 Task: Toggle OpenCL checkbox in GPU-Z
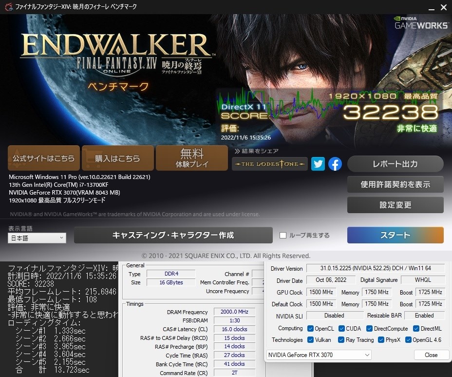click(310, 329)
